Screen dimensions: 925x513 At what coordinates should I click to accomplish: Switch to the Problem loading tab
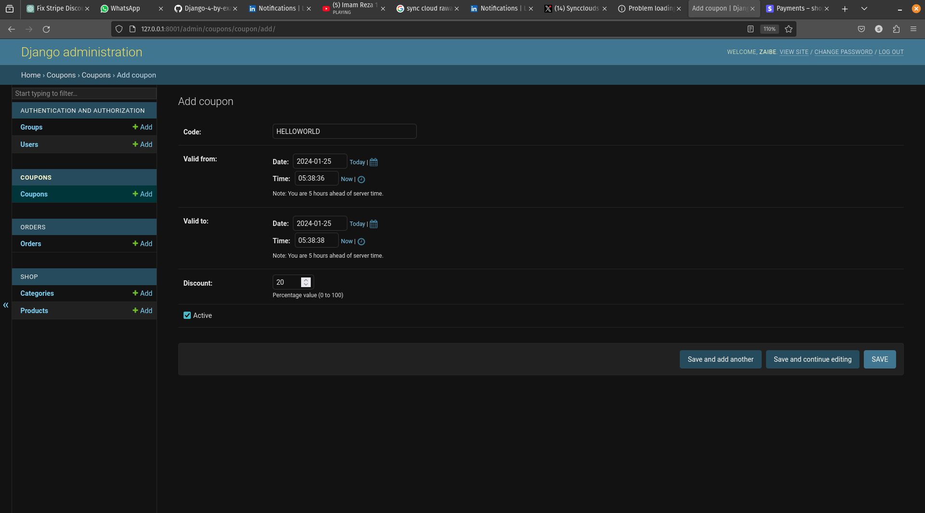(x=649, y=9)
